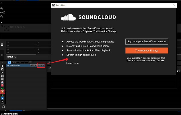Zoom in on the waveform
Viewport: 181px width, 115px height.
coord(2,8)
